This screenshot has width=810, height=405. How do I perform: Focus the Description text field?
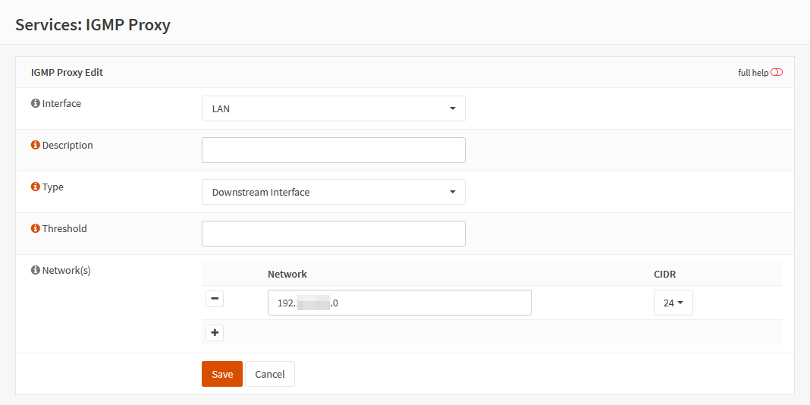333,150
